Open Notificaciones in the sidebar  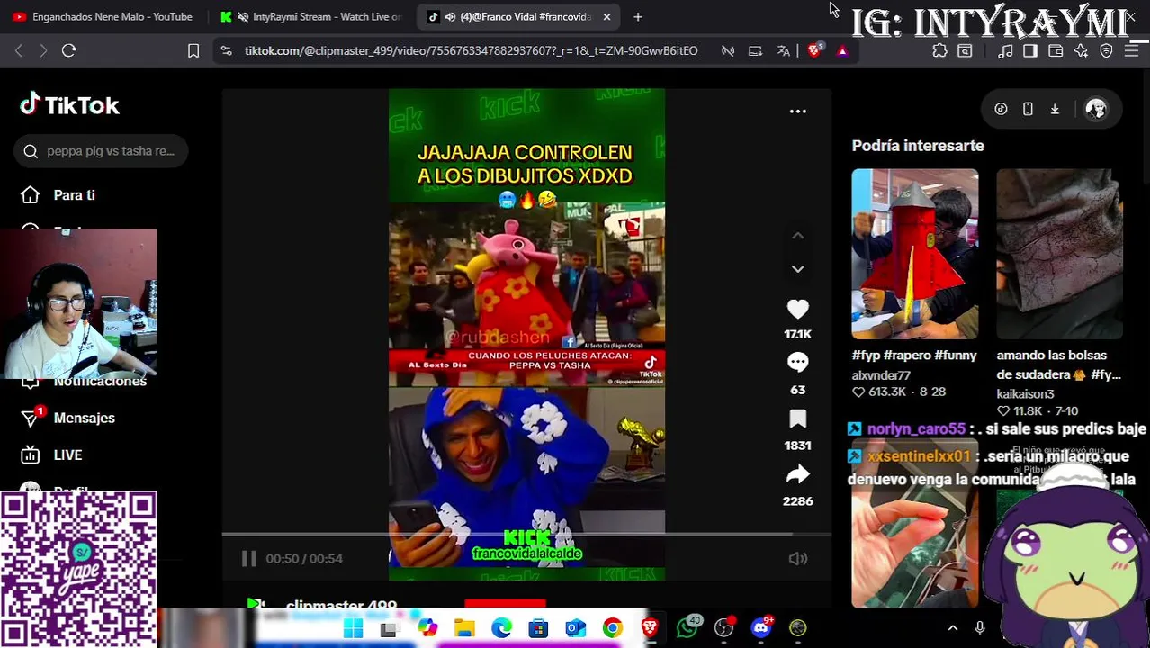(x=99, y=382)
